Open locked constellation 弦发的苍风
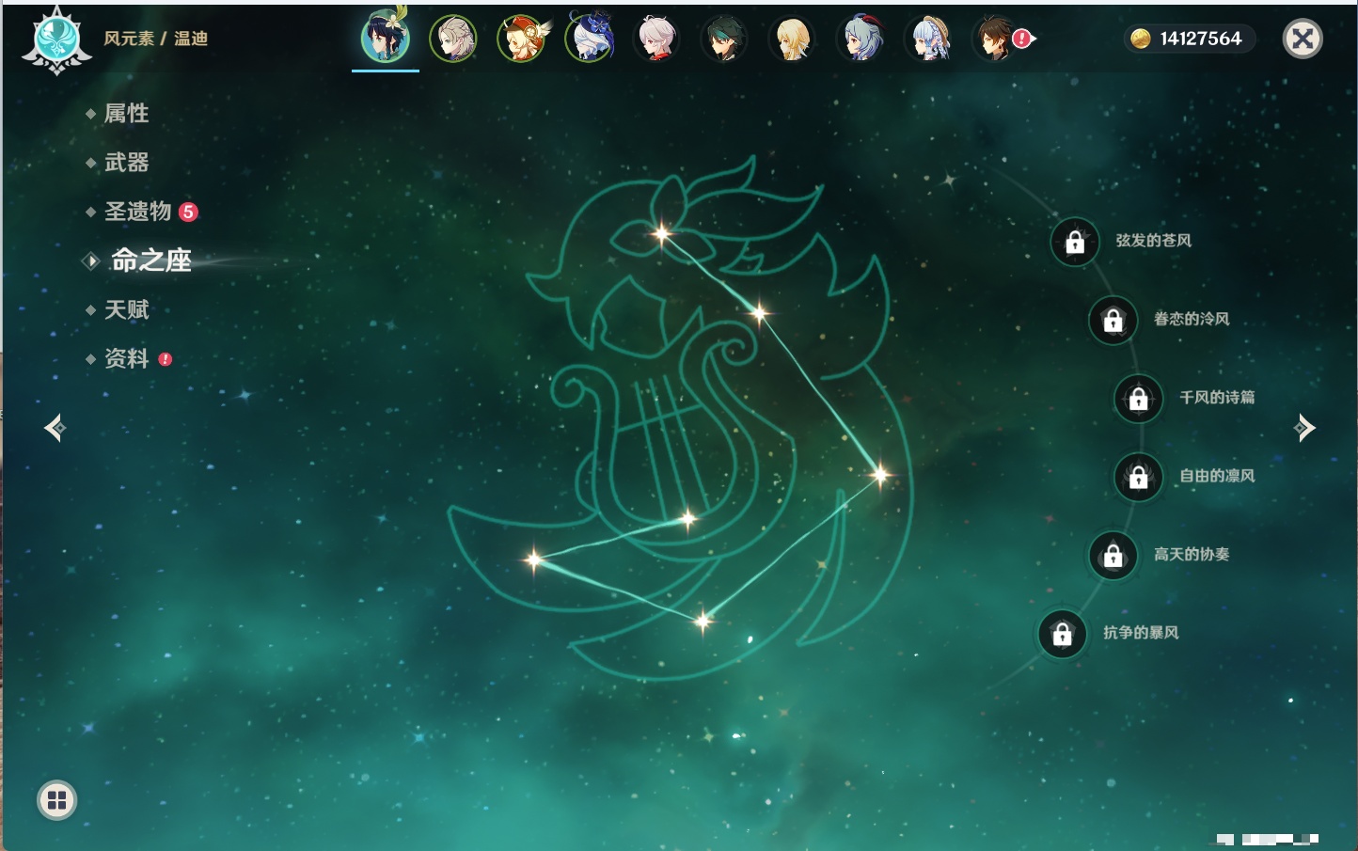This screenshot has height=851, width=1358. pyautogui.click(x=1075, y=243)
